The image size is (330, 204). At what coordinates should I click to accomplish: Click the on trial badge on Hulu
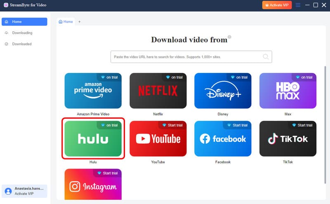[109, 125]
